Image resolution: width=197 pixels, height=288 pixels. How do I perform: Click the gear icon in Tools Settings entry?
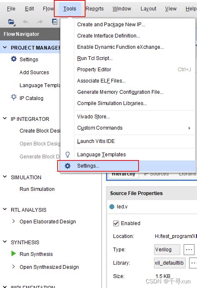(68, 166)
